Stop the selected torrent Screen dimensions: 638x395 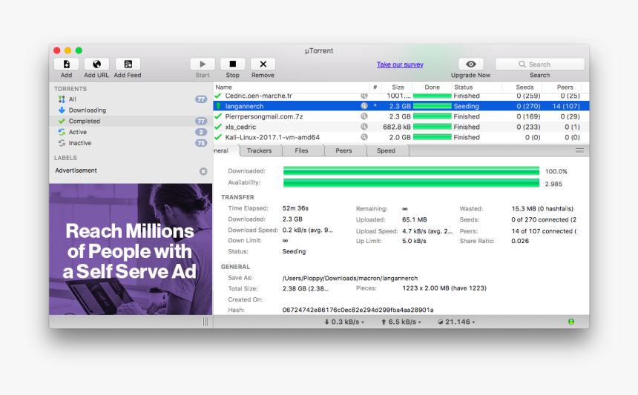tap(232, 64)
